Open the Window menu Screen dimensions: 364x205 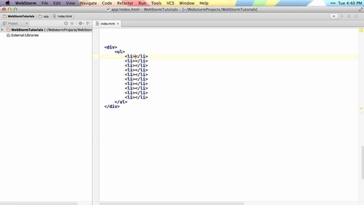point(187,3)
